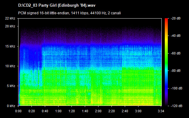Click the PCM format info line

coord(69,13)
